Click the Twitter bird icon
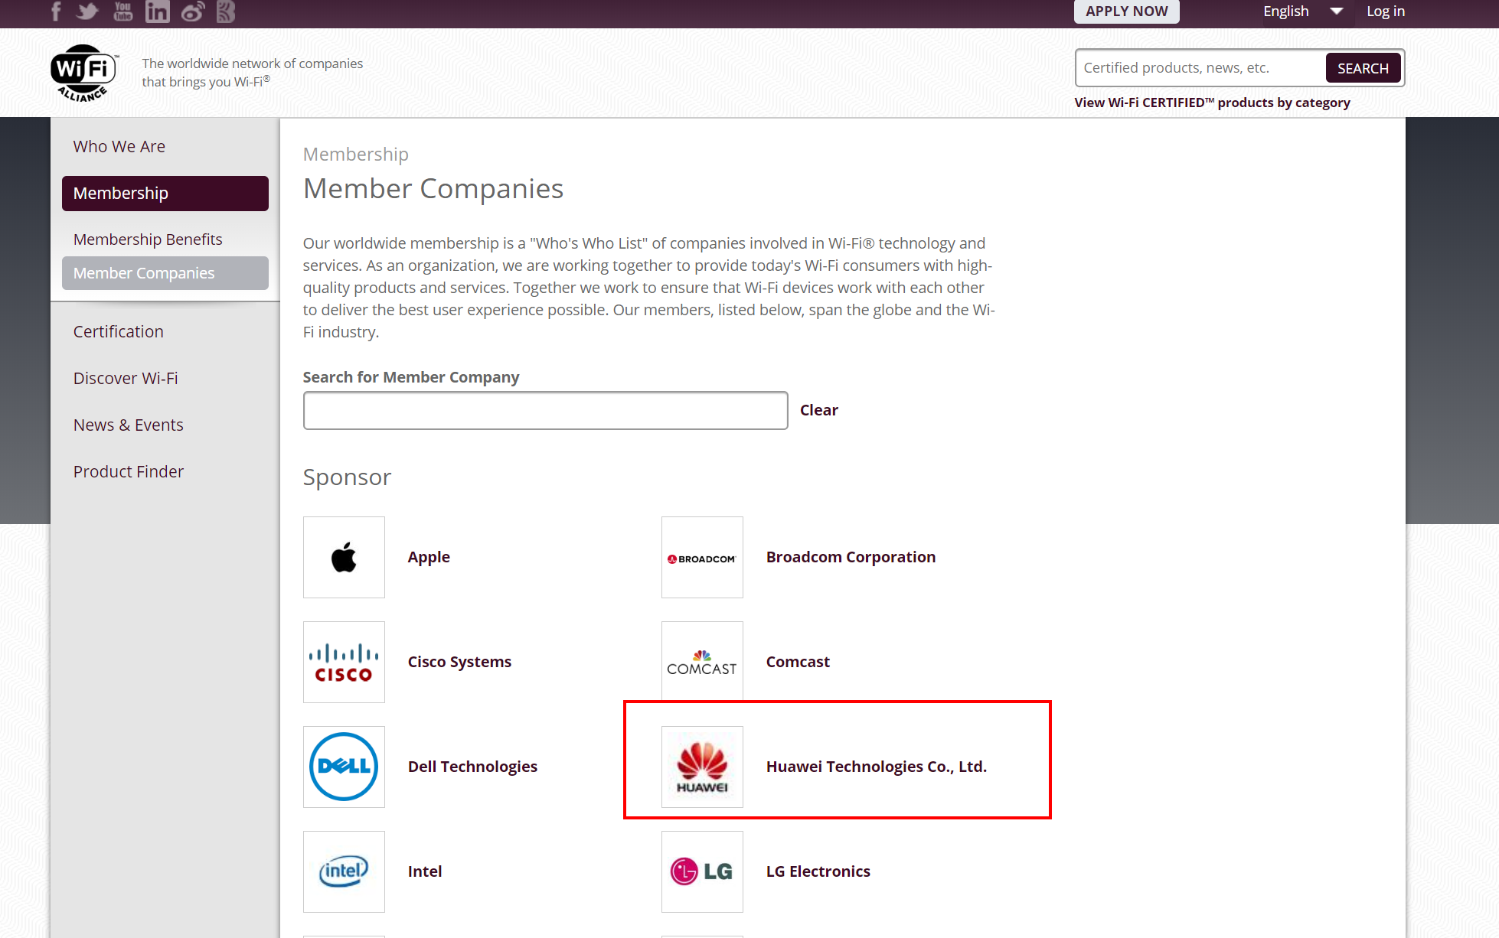 pyautogui.click(x=87, y=11)
